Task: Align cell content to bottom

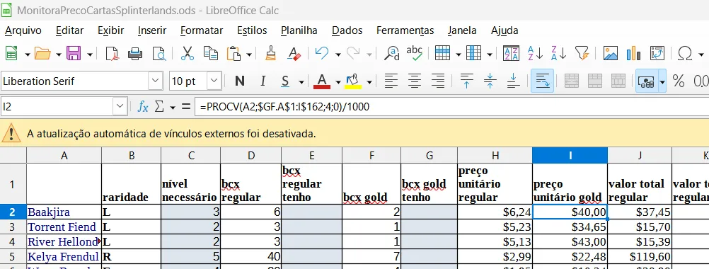Action: [x=513, y=81]
